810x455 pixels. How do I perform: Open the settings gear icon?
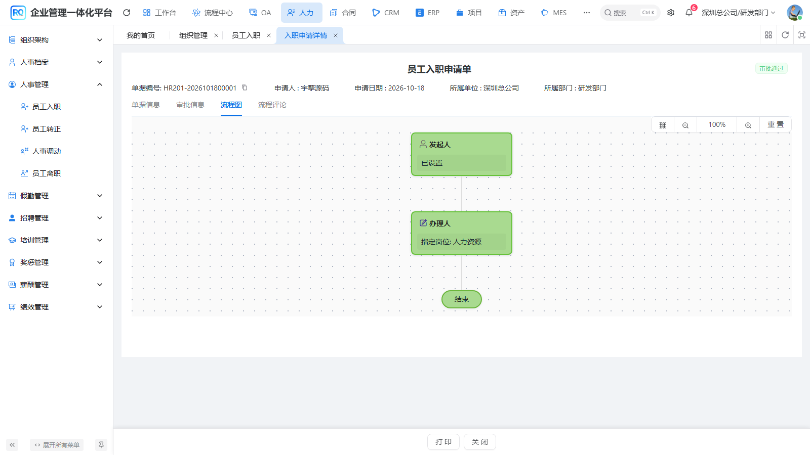(x=671, y=13)
